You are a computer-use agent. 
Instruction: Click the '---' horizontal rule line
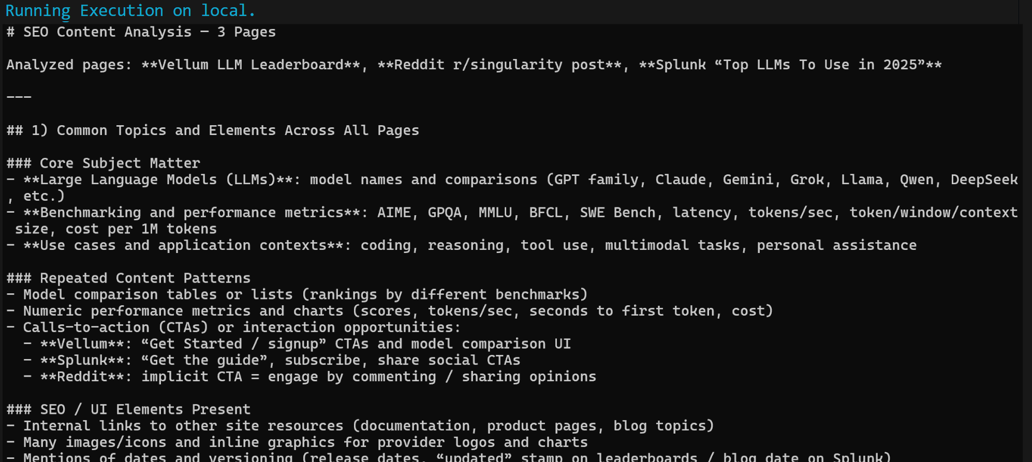(x=19, y=97)
